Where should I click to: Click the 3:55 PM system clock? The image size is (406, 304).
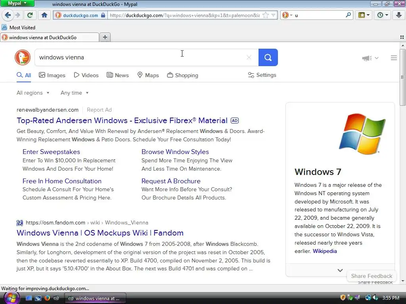tap(391, 298)
